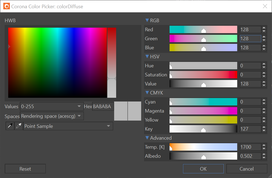
Task: Increase Red value with up arrow
Action: tap(264, 28)
